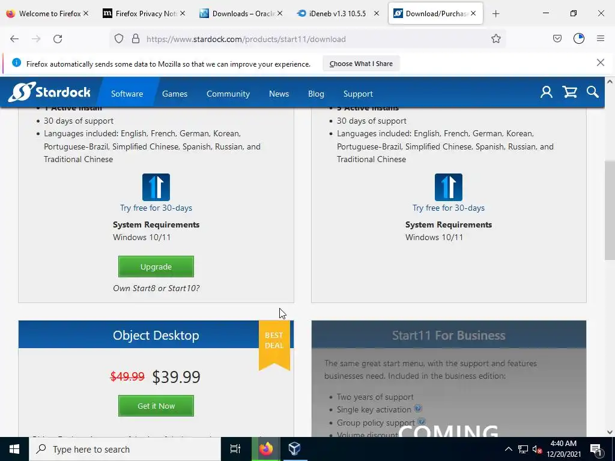
Task: Click the scrollbar down arrow
Action: 610,432
